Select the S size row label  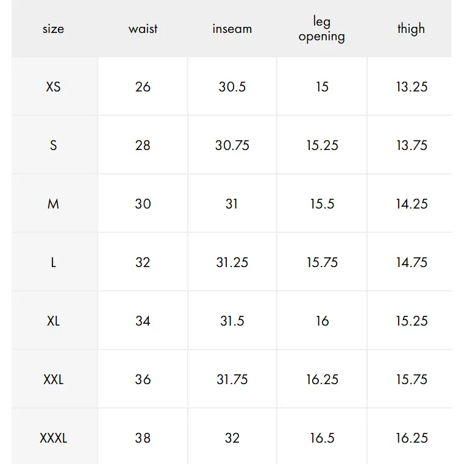(x=54, y=145)
